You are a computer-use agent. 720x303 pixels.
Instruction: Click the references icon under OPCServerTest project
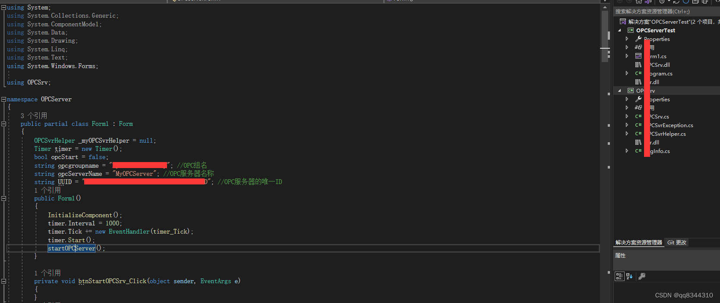(638, 47)
